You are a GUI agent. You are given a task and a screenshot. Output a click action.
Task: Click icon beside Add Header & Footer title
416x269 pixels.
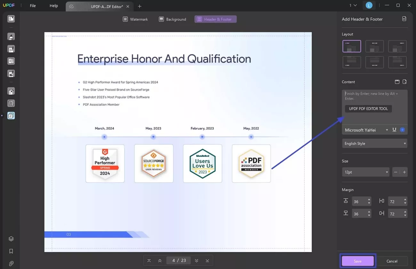tap(404, 19)
